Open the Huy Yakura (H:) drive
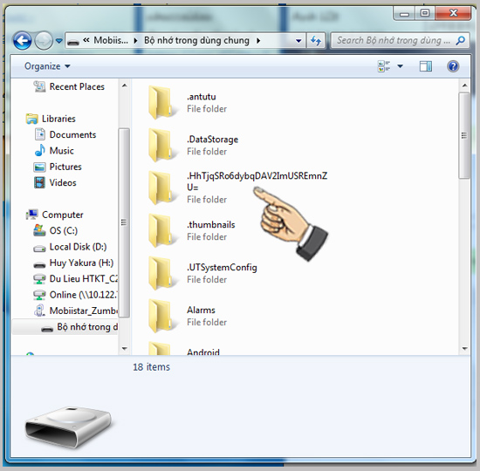 pos(81,263)
